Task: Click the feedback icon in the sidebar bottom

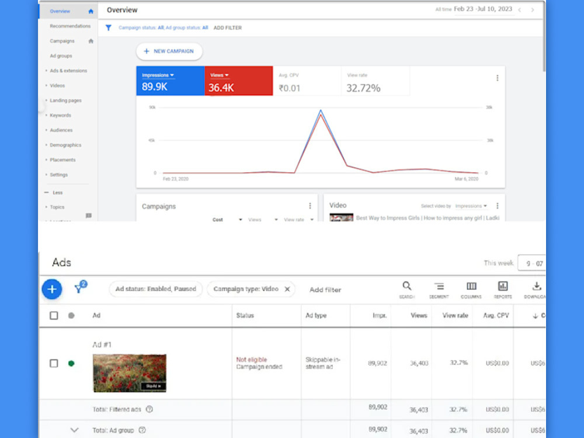Action: click(89, 215)
